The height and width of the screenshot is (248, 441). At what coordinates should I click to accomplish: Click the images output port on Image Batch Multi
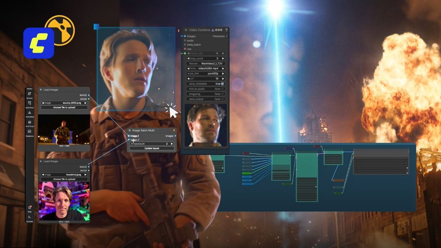click(x=175, y=136)
